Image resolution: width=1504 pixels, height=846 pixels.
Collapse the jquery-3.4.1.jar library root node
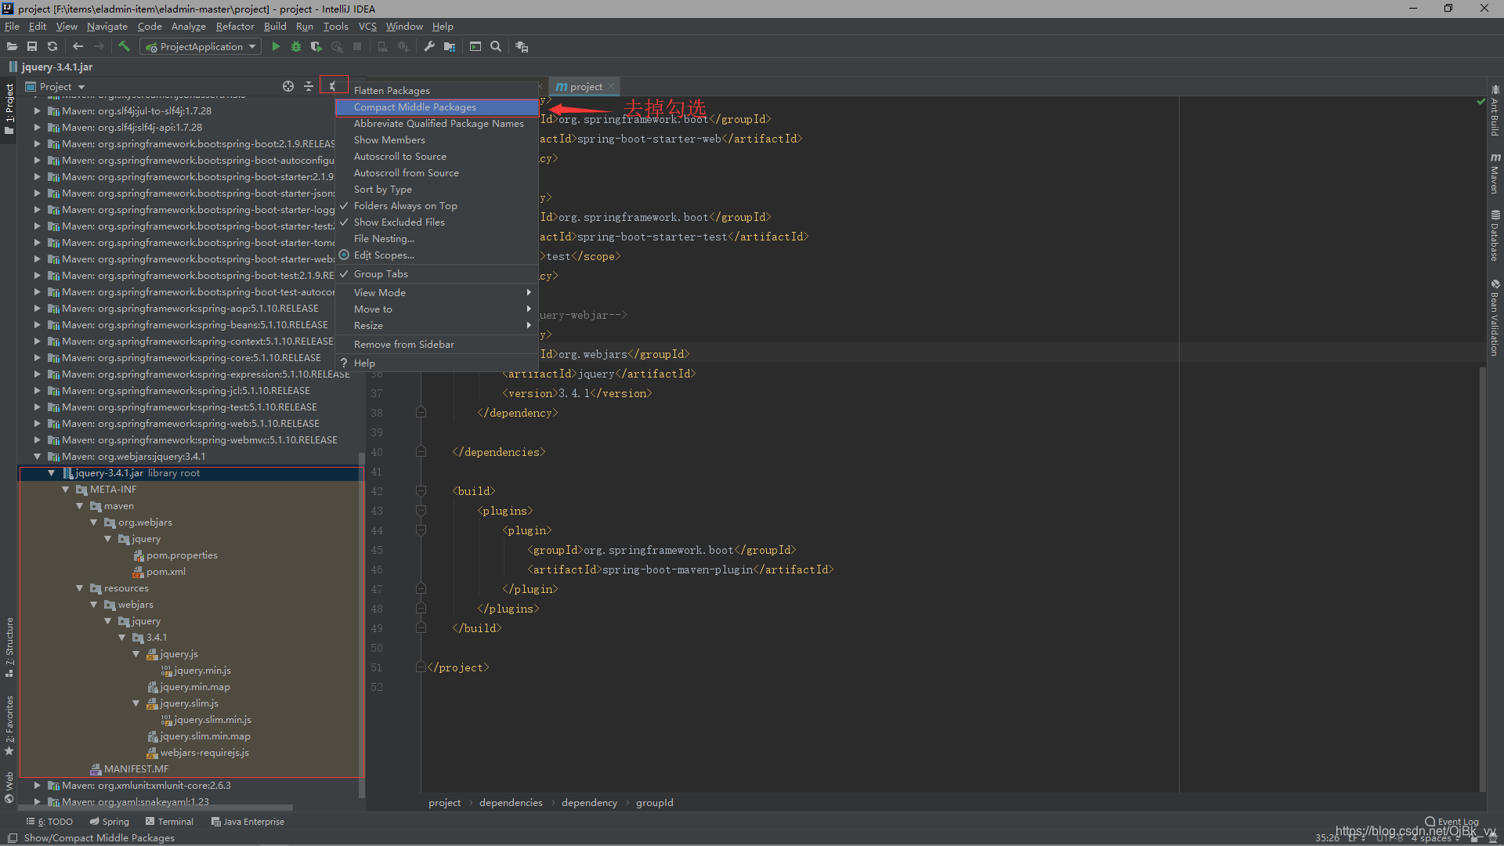point(52,473)
